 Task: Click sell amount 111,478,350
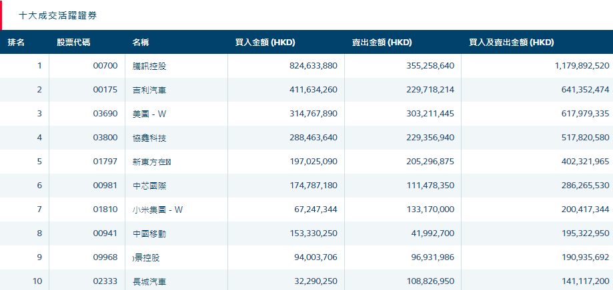point(430,186)
